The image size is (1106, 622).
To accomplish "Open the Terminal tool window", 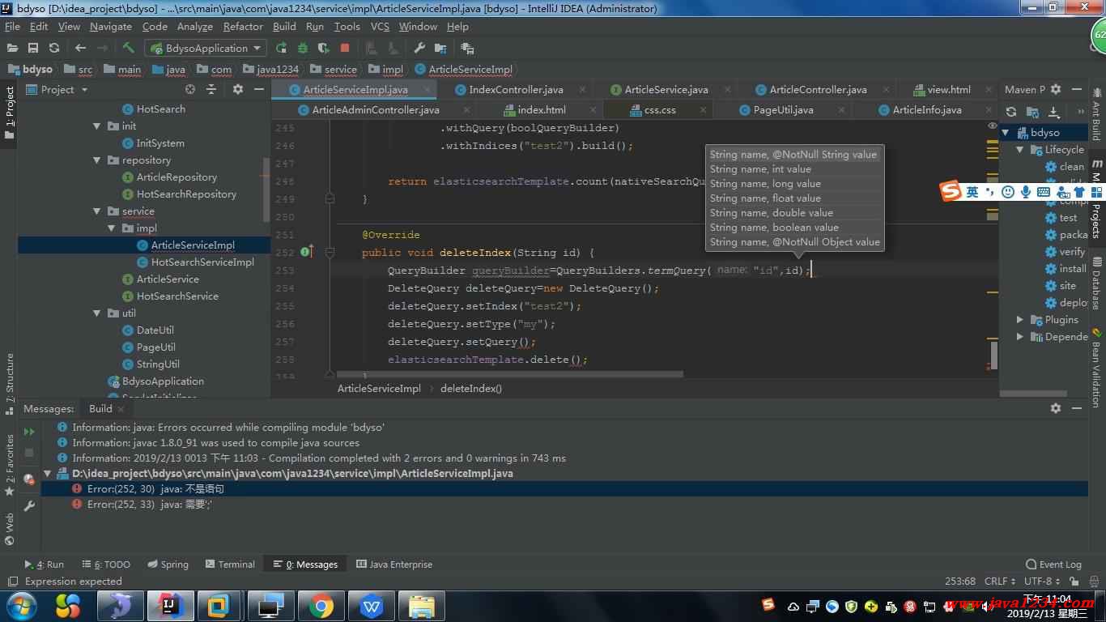I will [x=230, y=564].
